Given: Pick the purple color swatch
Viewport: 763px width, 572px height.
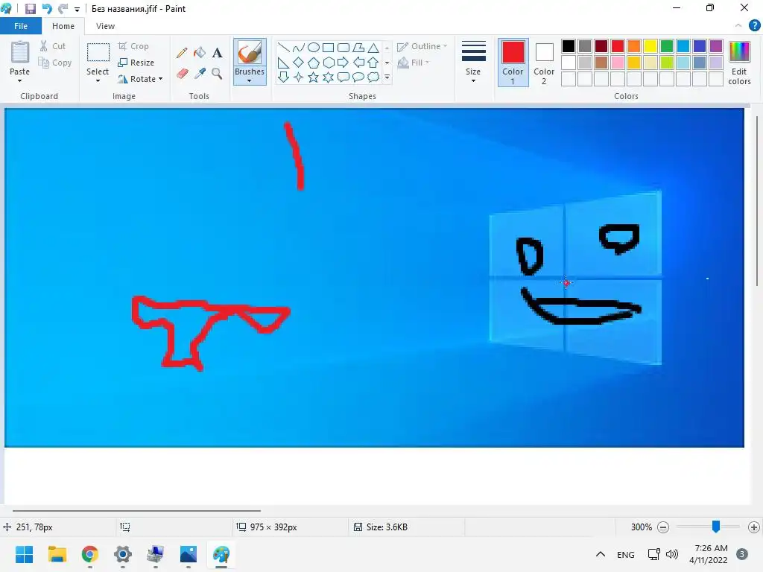Looking at the screenshot, I should point(716,46).
